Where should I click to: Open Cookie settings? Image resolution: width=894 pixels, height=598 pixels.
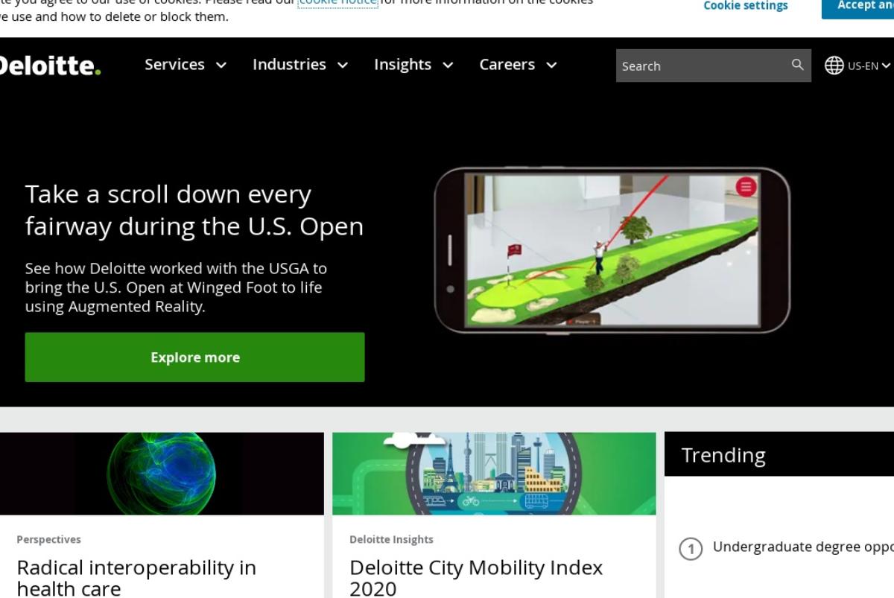pos(745,6)
